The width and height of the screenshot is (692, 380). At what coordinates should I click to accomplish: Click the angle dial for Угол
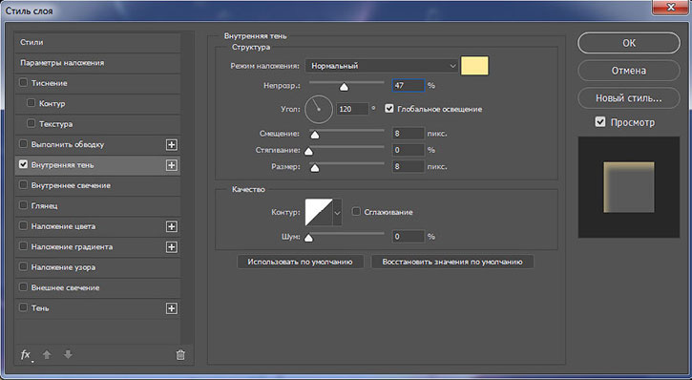[319, 109]
